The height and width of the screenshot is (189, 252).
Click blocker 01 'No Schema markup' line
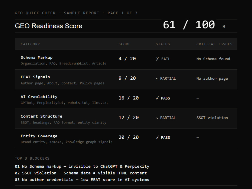tap(82, 167)
